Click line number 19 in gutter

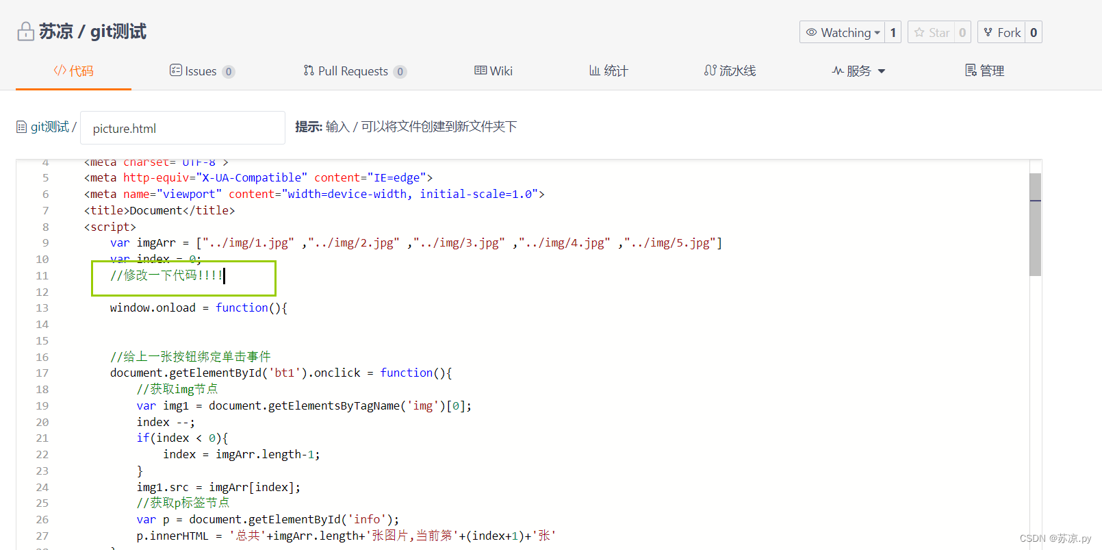click(42, 405)
